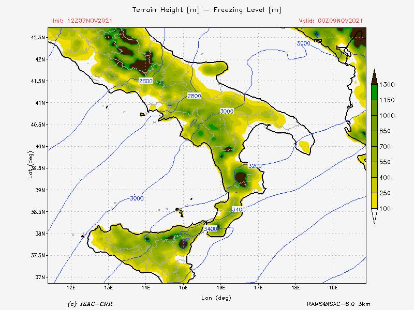Click the '400' colorbar value
Image resolution: width=414 pixels, height=310 pixels.
[x=385, y=177]
